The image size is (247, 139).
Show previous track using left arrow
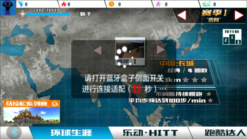[x=97, y=50]
